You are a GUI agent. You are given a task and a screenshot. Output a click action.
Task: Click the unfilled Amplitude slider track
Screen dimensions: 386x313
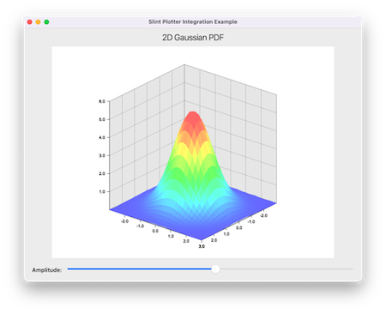[x=286, y=269]
